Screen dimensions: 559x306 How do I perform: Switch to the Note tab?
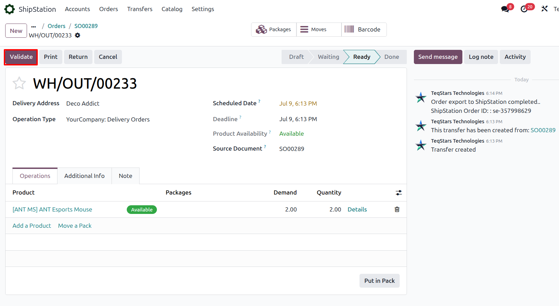coord(125,176)
